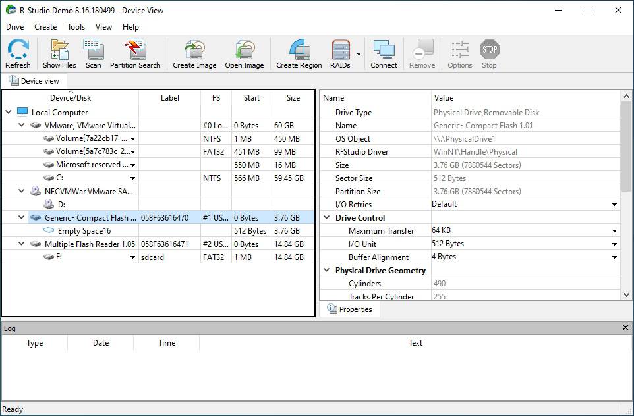This screenshot has height=416, width=634.
Task: Click the Open Image icon
Action: 245,49
